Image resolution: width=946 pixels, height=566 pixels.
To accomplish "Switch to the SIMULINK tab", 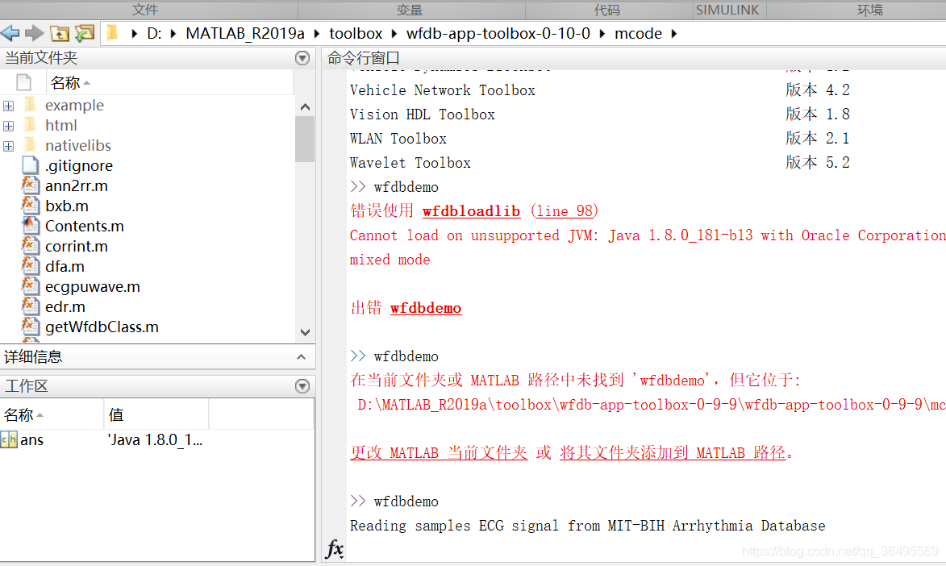I will pyautogui.click(x=728, y=10).
